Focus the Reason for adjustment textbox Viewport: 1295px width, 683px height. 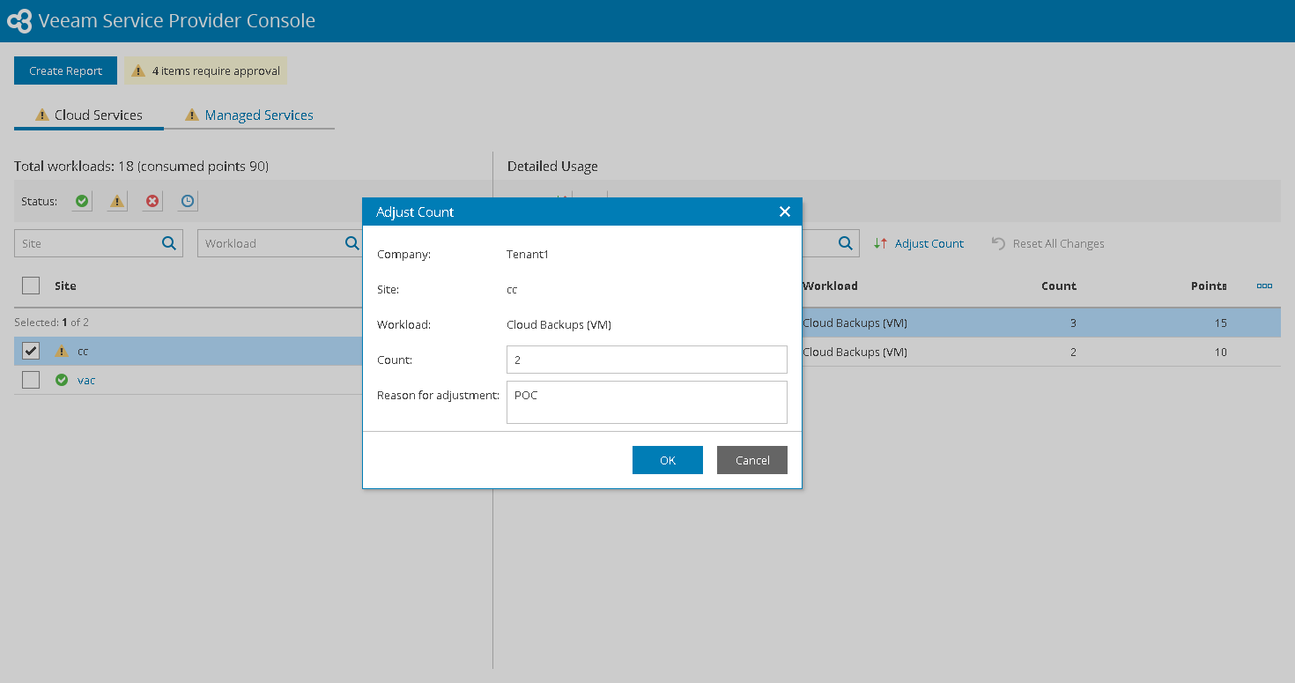pyautogui.click(x=647, y=402)
